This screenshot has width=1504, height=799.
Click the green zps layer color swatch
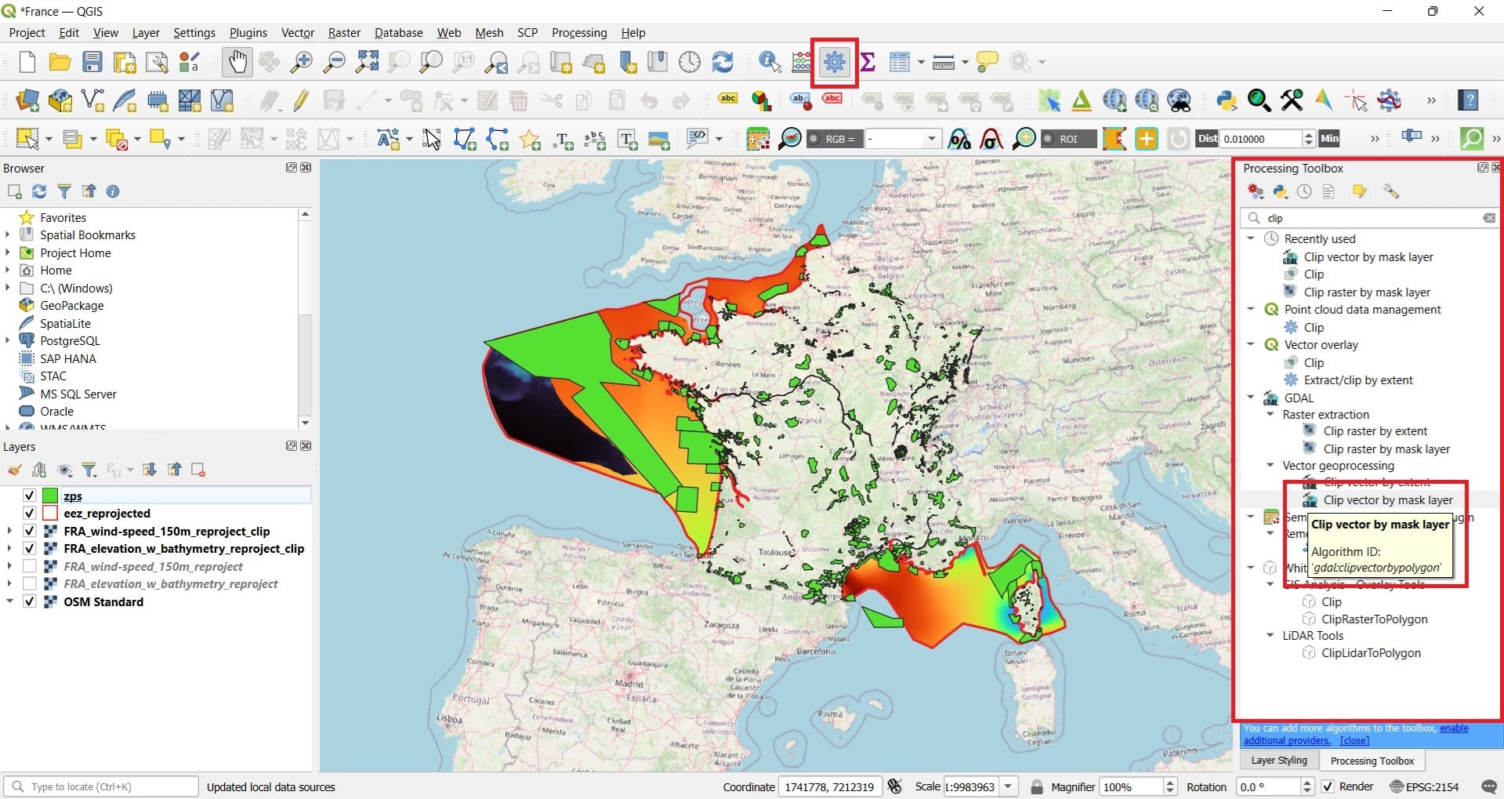point(50,496)
